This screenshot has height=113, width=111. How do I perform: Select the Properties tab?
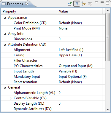tap(15, 4)
